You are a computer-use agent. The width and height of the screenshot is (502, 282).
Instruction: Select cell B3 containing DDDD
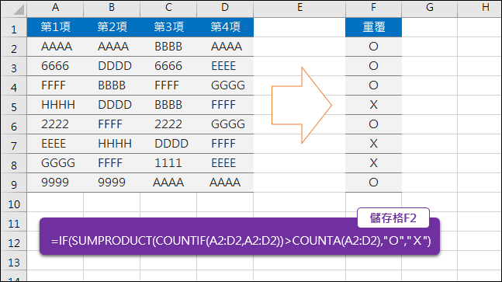tap(112, 66)
